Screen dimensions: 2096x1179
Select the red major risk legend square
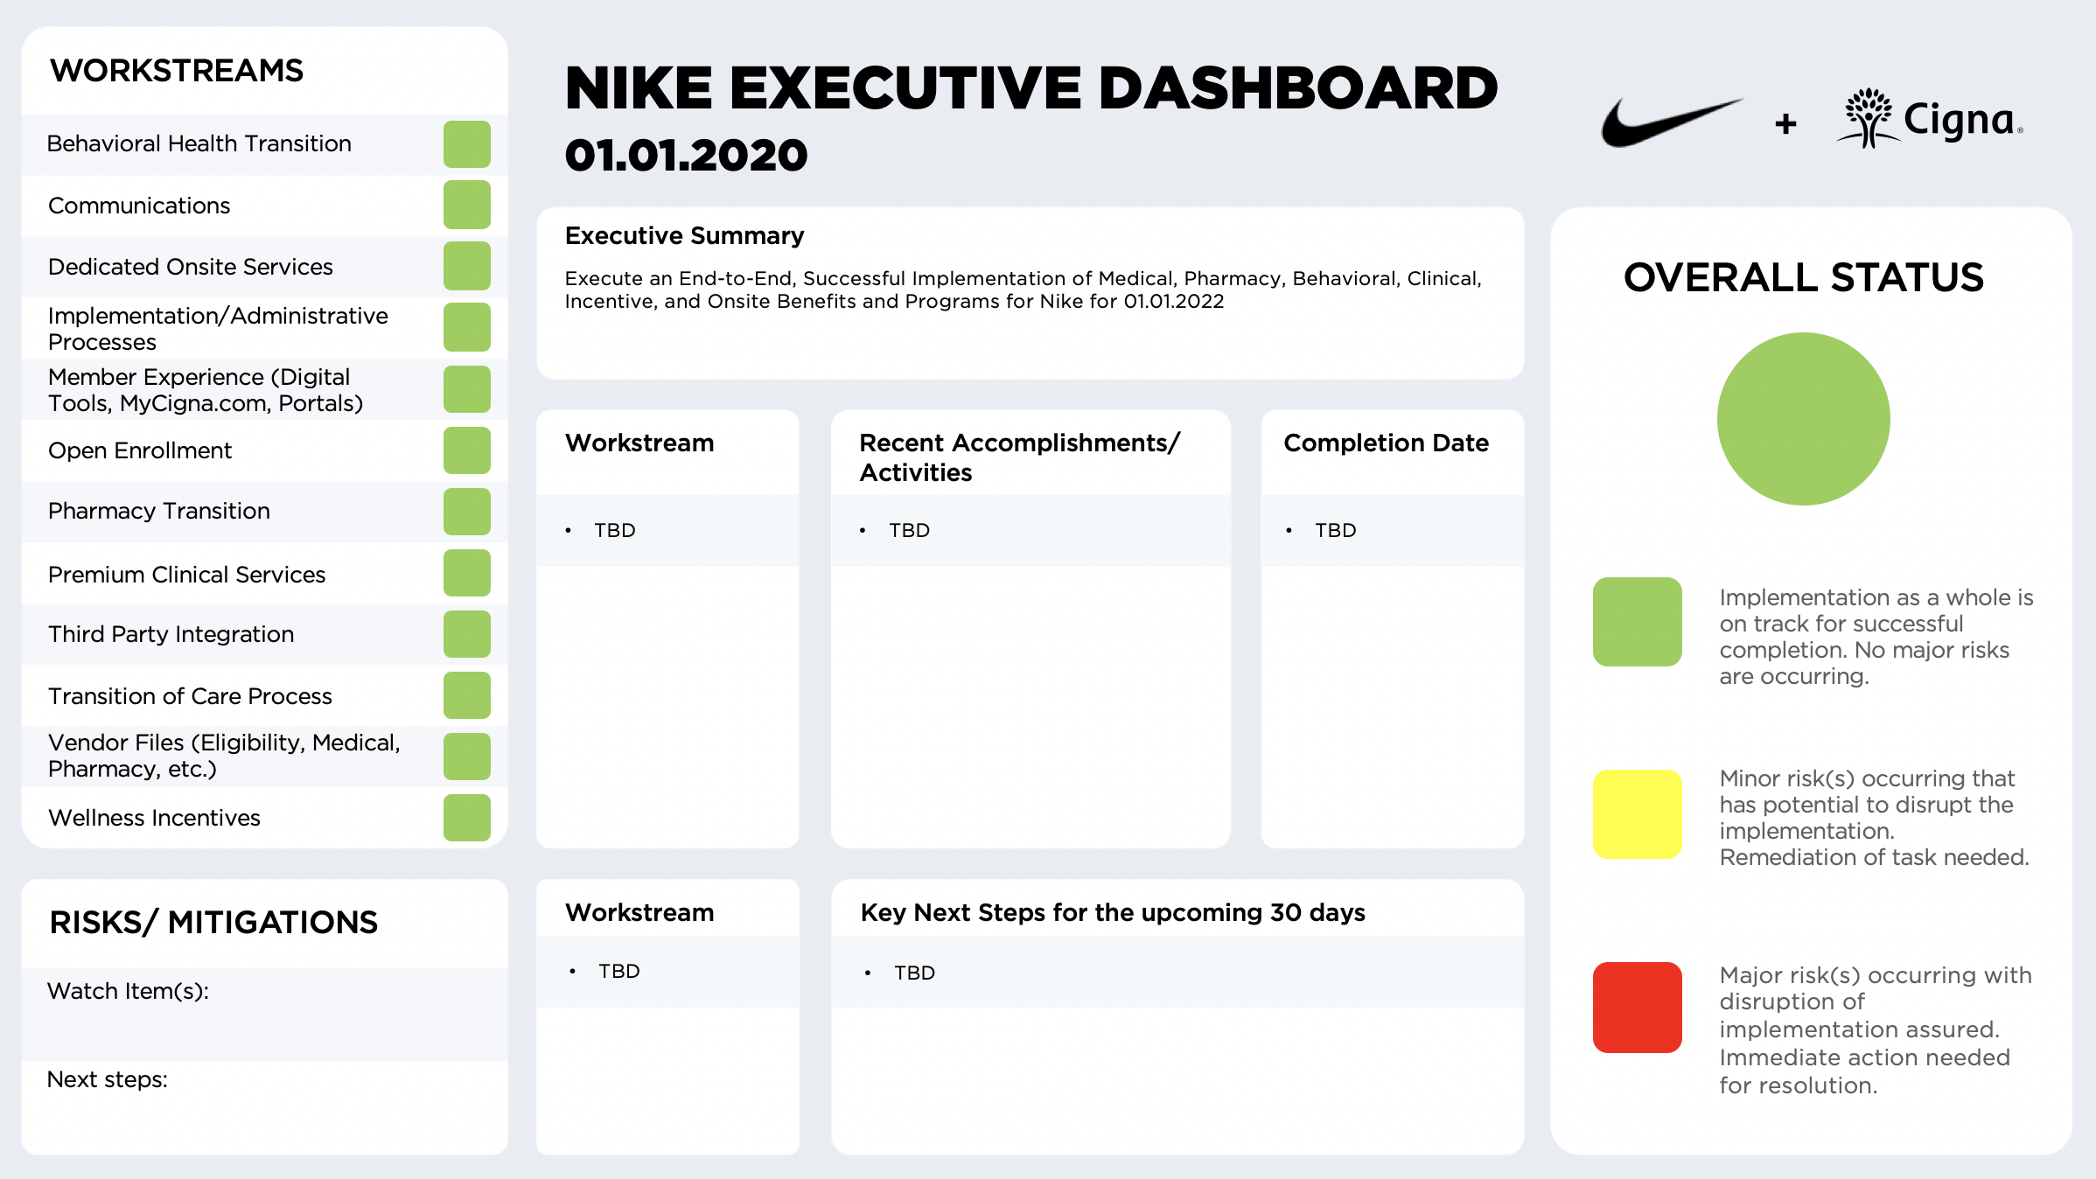[x=1637, y=1008]
